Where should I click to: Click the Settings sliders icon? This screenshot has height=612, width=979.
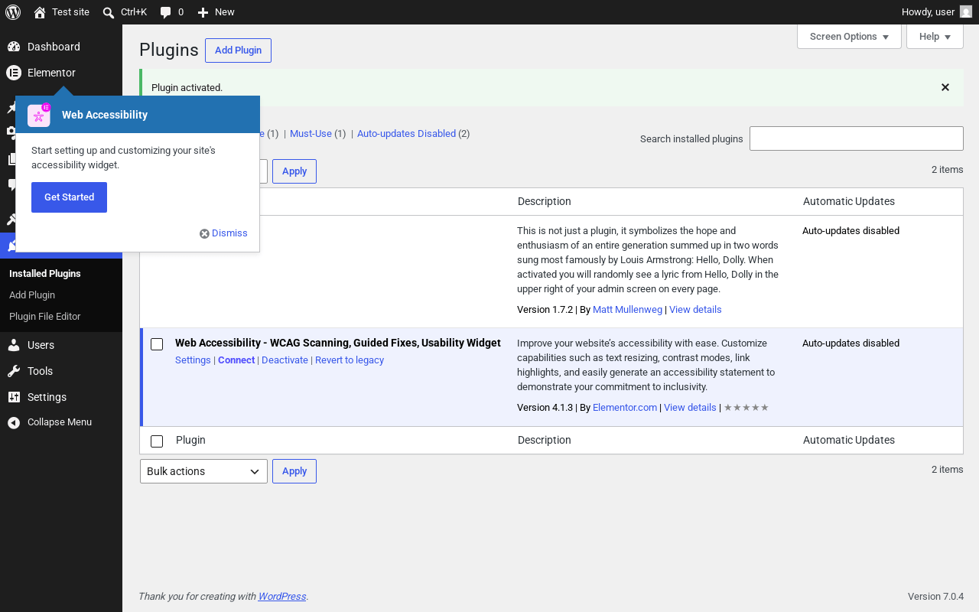click(x=14, y=397)
